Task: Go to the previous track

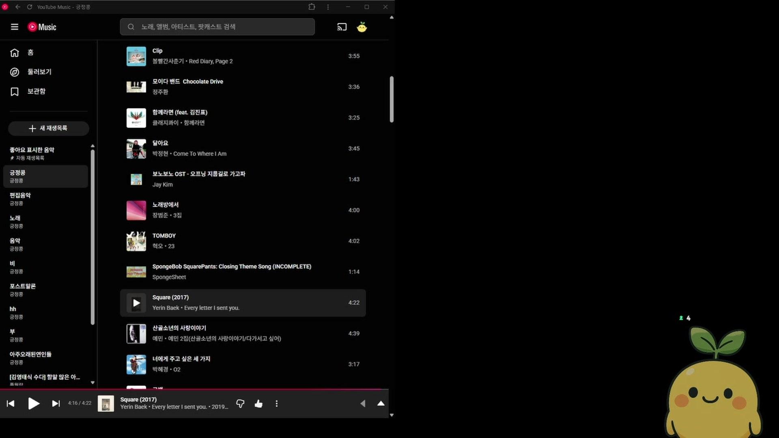Action: [11, 404]
